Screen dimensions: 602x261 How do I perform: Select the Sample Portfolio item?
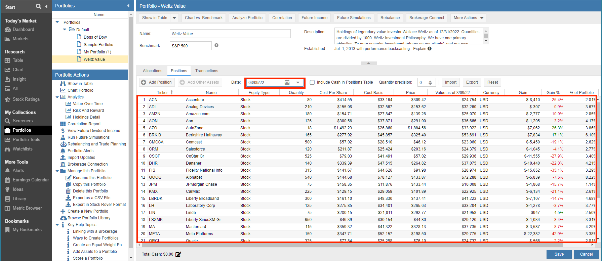pyautogui.click(x=98, y=45)
